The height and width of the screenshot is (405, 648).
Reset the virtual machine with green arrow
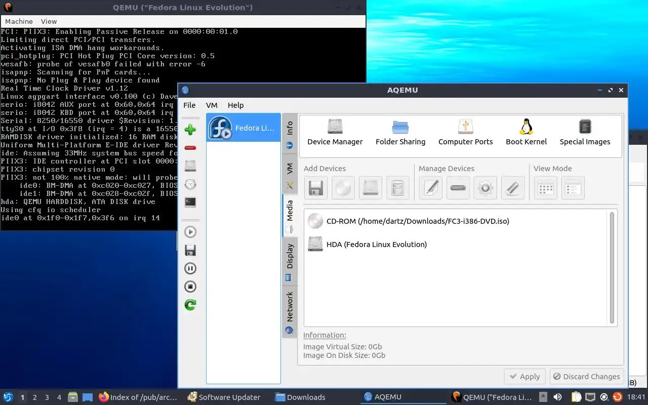[190, 305]
